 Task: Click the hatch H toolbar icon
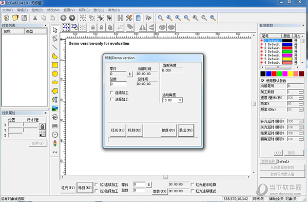[120, 18]
